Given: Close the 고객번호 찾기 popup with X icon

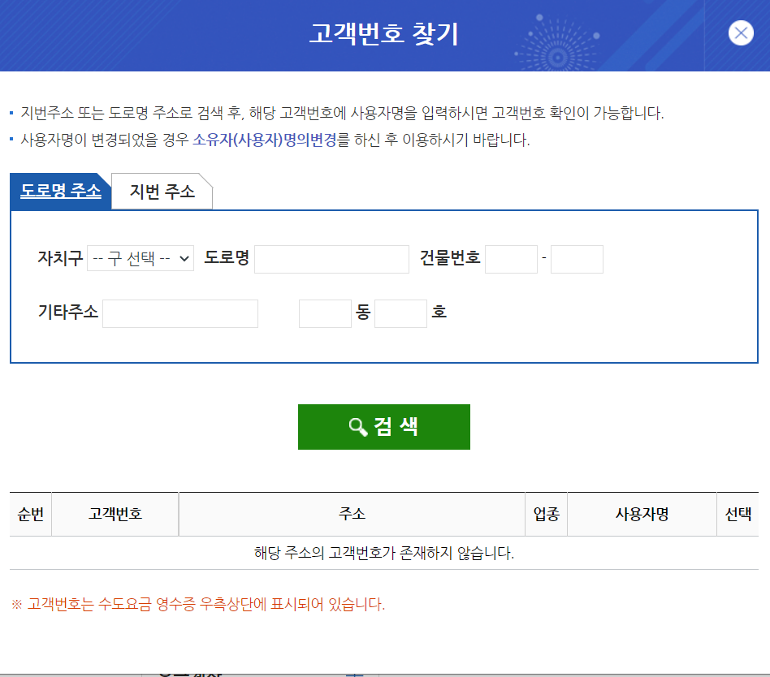Looking at the screenshot, I should click(x=741, y=33).
